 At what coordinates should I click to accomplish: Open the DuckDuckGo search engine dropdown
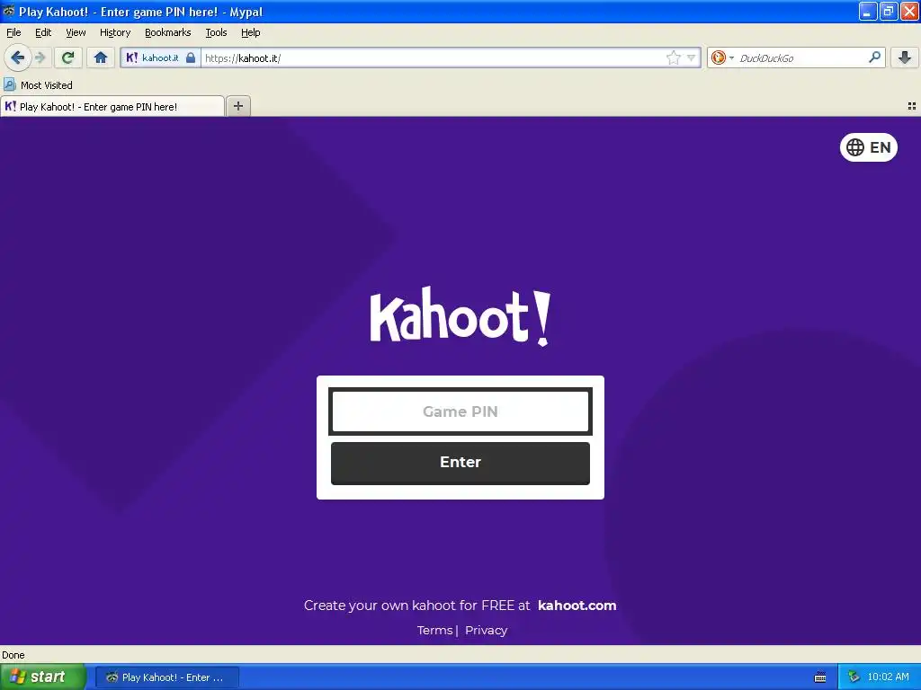[722, 57]
